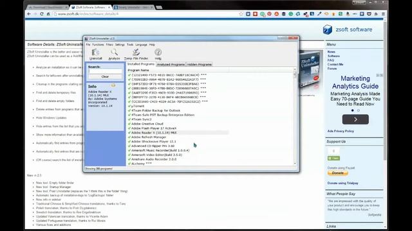Image resolution: width=412 pixels, height=231 pixels.
Task: Click the zsoft software logo
Action: pos(348,30)
